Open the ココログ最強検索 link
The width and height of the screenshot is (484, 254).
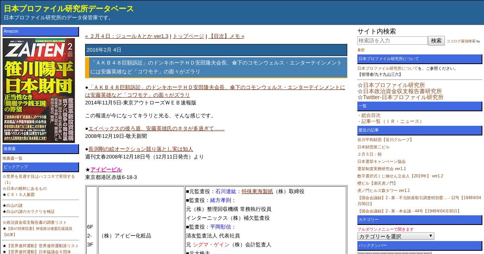pos(461,41)
